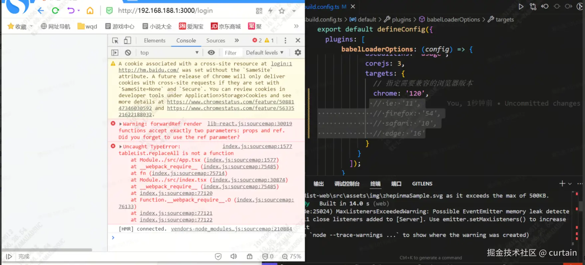Click the green security shield in address bar
Screen dimensions: 585x265
[109, 11]
